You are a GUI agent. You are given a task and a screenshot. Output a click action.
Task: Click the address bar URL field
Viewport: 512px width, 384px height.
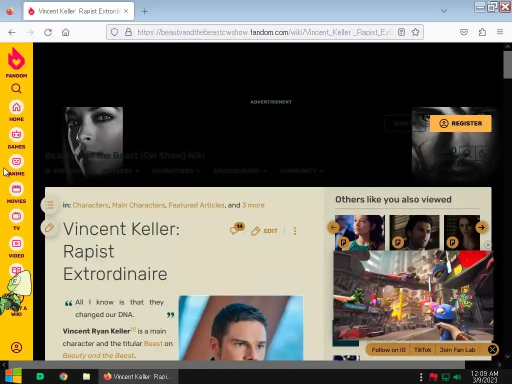tap(264, 32)
